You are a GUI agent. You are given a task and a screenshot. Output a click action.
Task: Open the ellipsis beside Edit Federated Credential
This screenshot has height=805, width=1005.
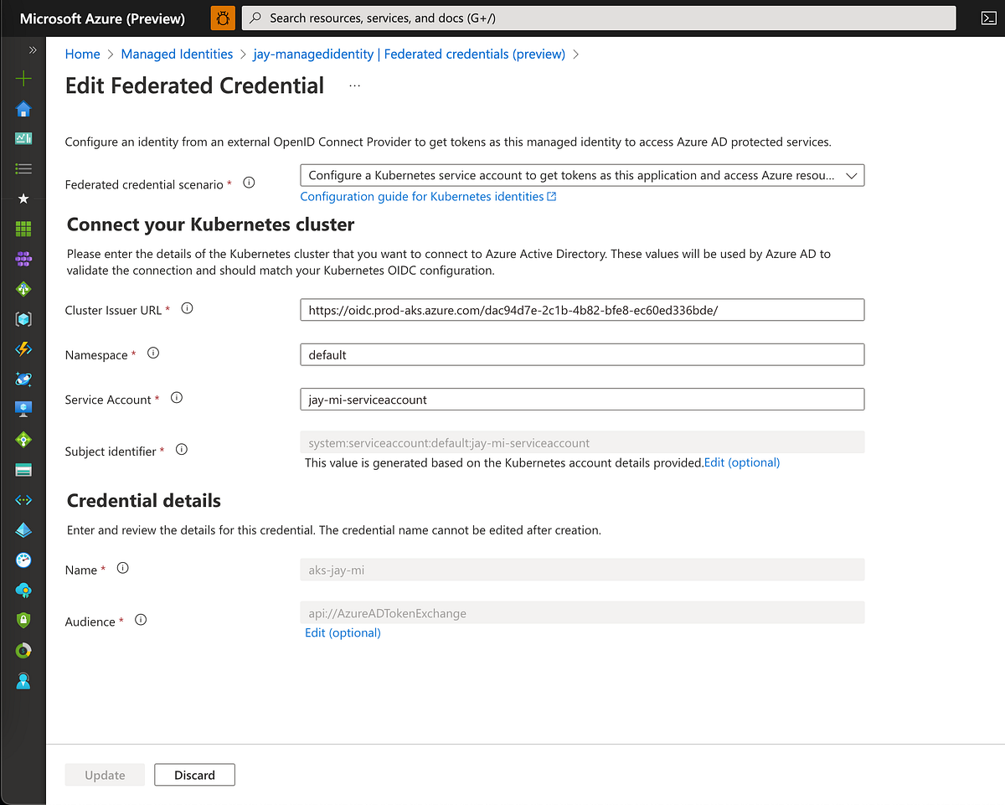354,84
